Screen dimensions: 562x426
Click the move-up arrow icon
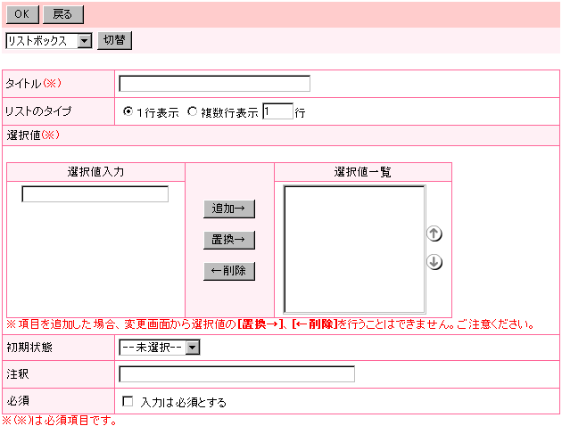tap(434, 234)
